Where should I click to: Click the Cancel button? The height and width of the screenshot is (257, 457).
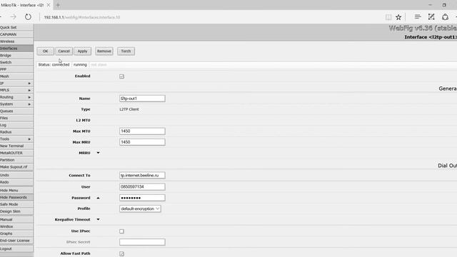click(64, 51)
